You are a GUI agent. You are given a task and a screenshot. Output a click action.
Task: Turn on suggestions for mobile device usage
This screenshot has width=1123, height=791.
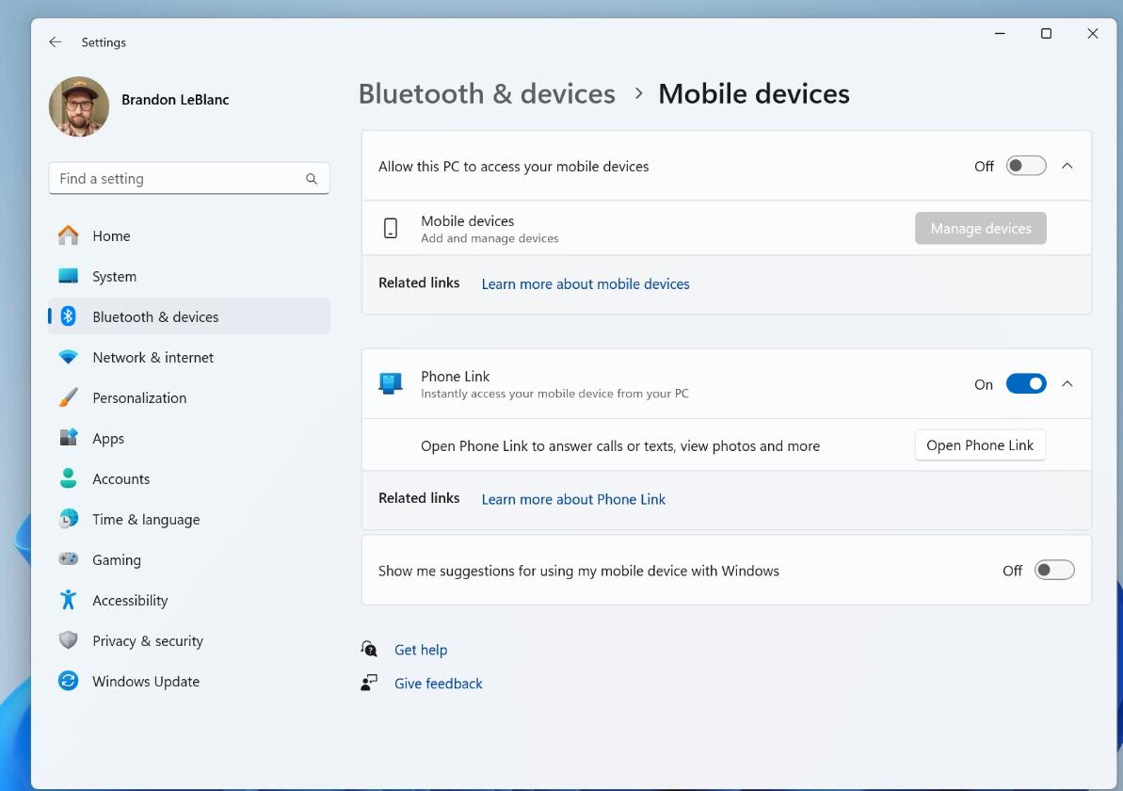pyautogui.click(x=1054, y=570)
